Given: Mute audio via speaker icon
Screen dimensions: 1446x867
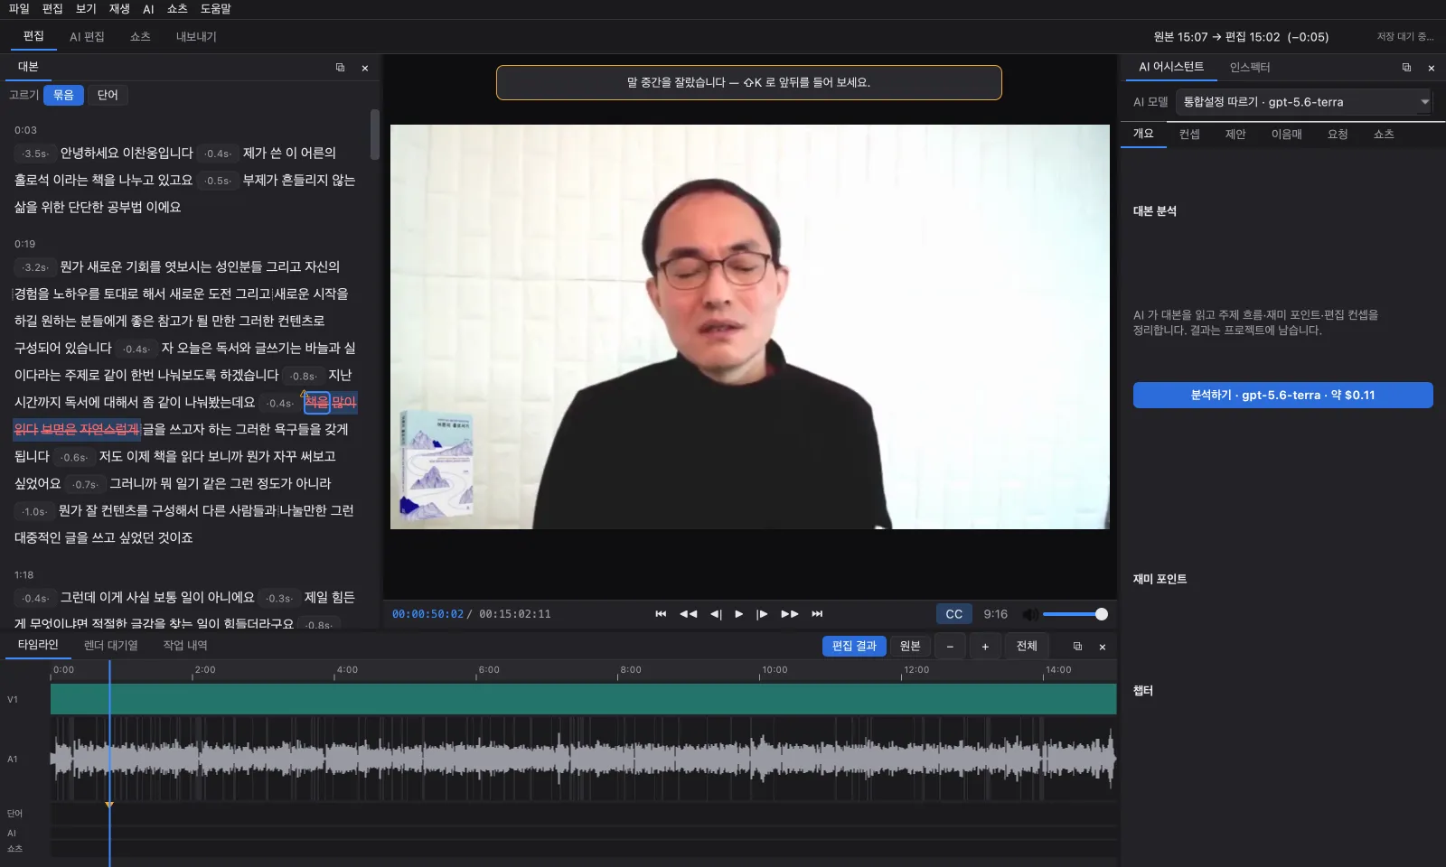Looking at the screenshot, I should 1029,614.
